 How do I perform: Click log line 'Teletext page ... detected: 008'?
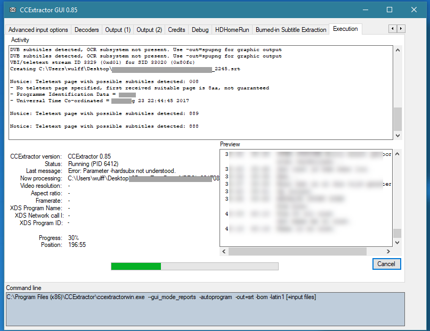pos(104,81)
